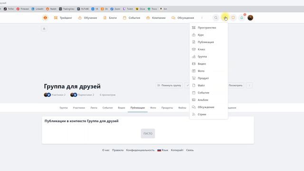
Task: Switch to the Группа tab
Action: coord(64,108)
